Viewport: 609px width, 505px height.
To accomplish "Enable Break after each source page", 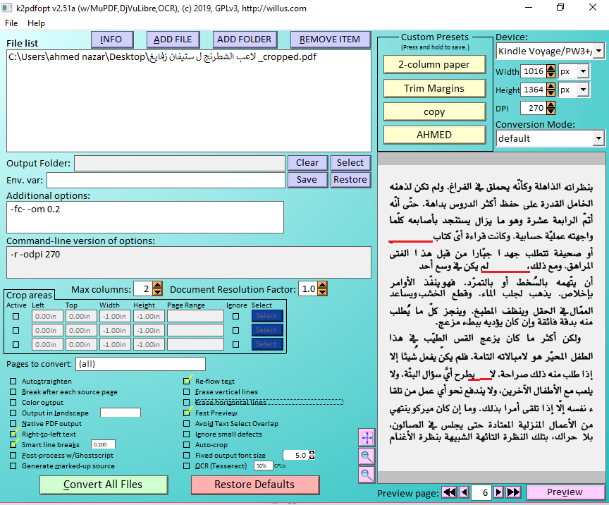I will point(13,391).
